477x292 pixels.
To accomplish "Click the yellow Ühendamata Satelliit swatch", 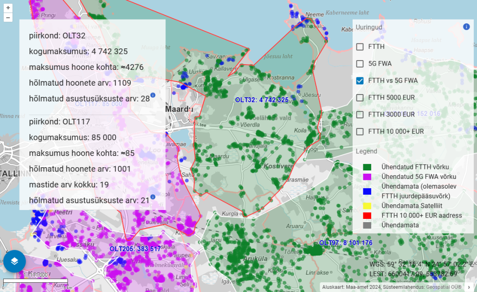I will pos(367,206).
